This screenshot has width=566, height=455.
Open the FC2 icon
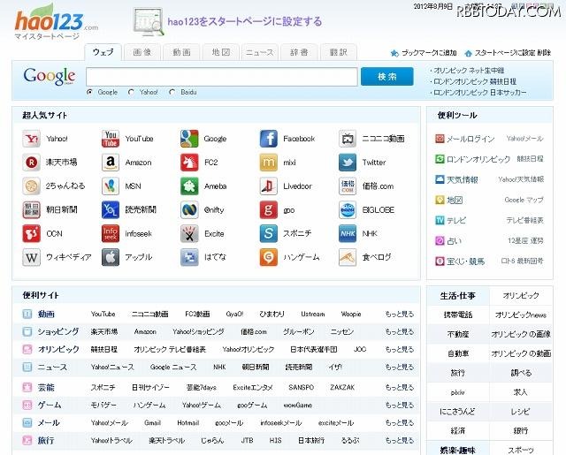[189, 163]
